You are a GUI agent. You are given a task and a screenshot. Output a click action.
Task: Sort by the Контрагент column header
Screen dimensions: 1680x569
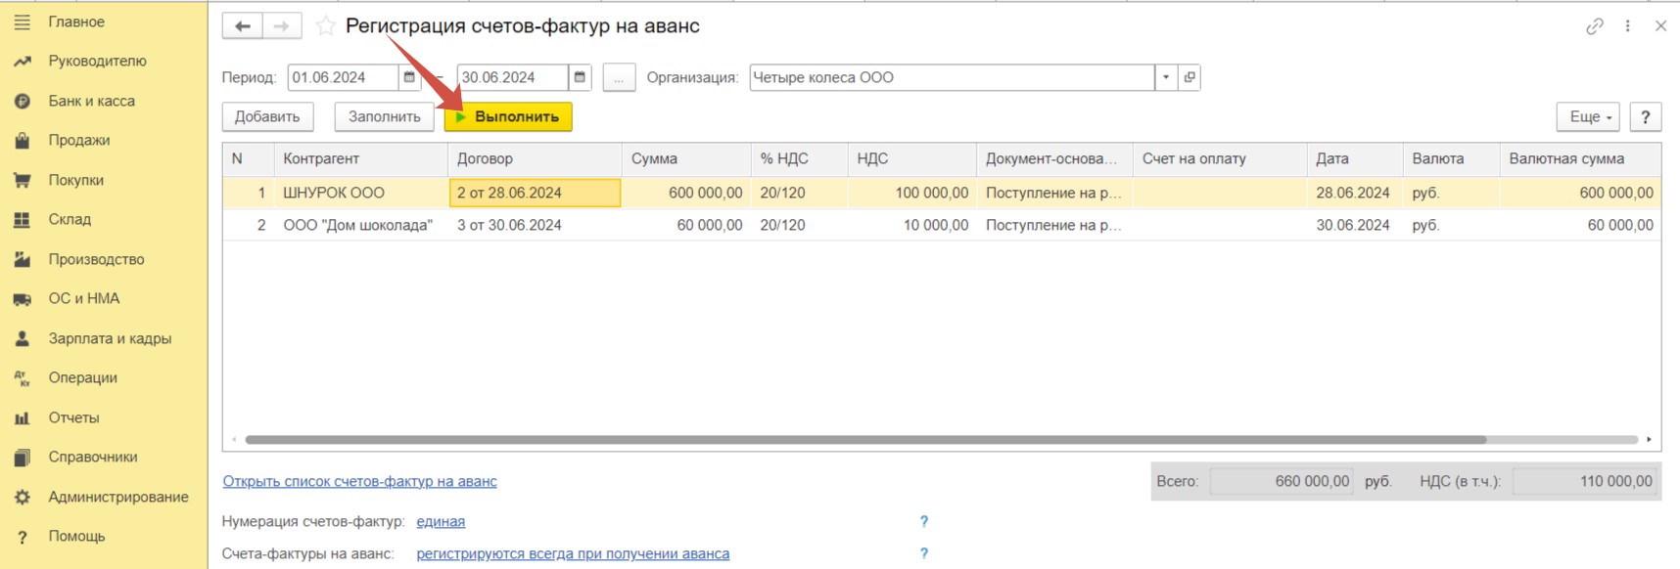point(360,158)
